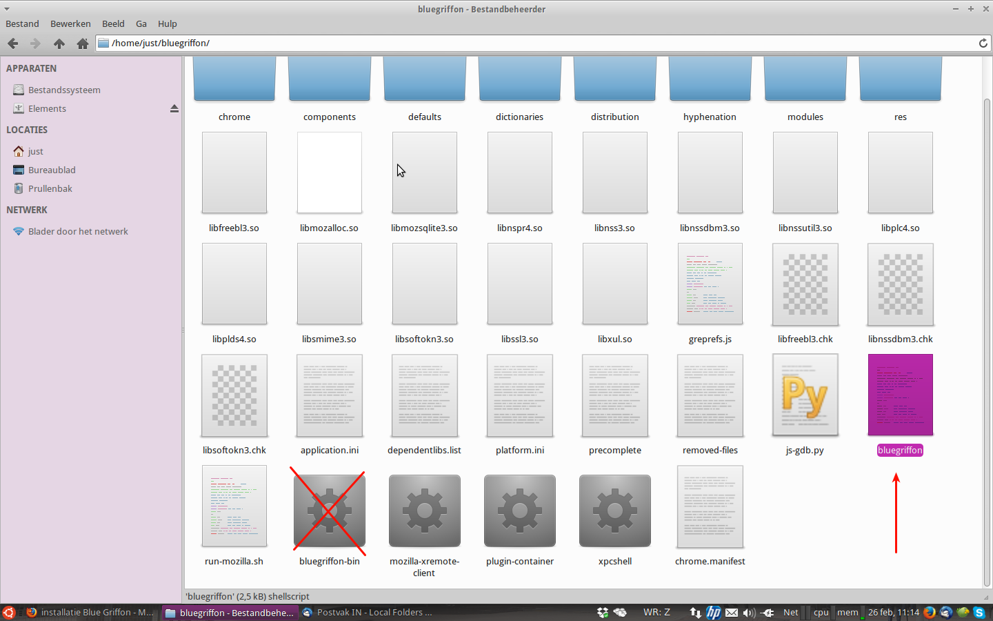Open the Beeld menu

point(113,23)
